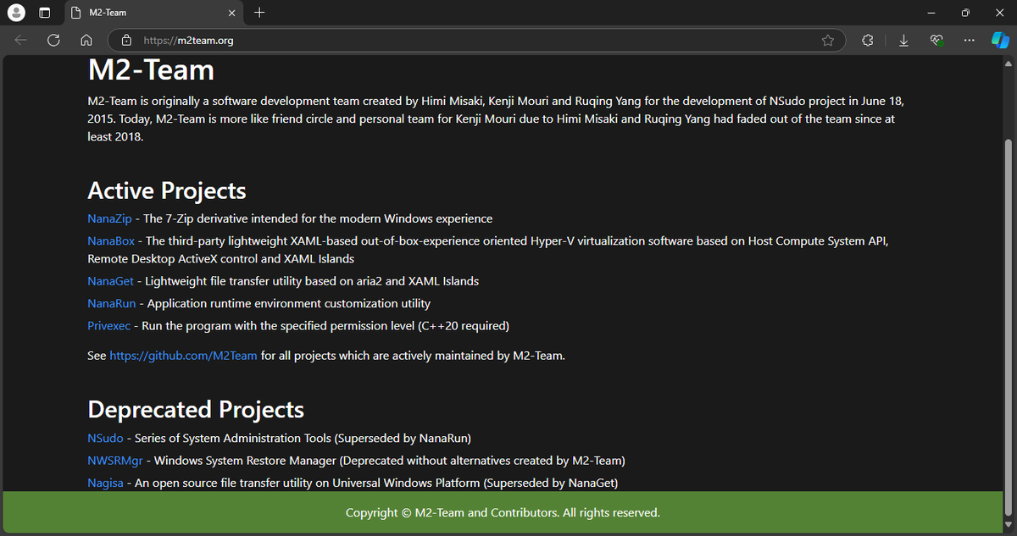Restore down the browser window
1017x536 pixels.
965,13
